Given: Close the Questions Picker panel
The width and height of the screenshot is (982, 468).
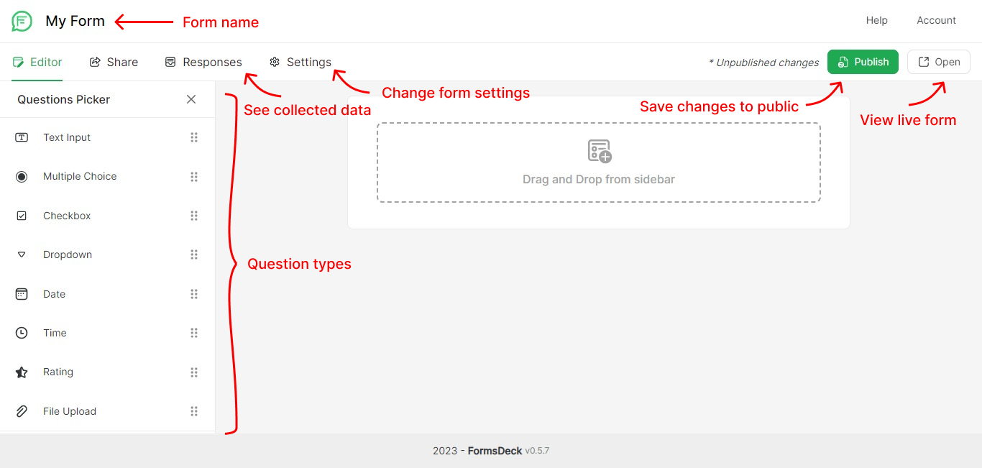Looking at the screenshot, I should point(191,99).
